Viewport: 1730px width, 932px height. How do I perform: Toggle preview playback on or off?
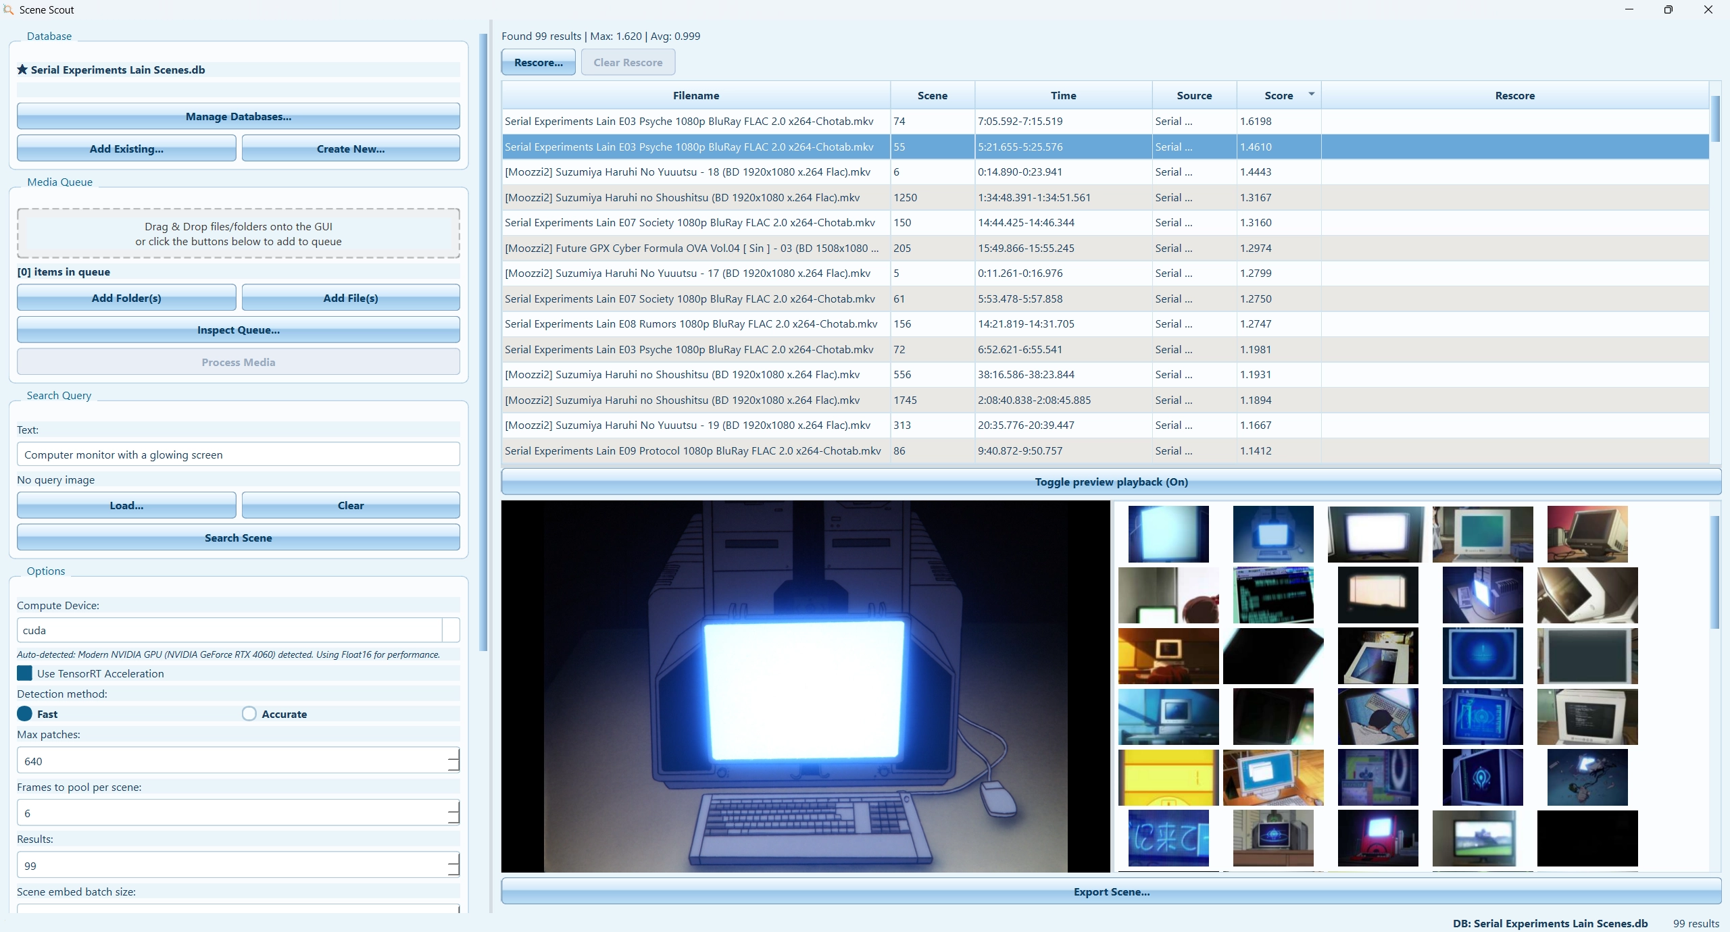[1111, 482]
